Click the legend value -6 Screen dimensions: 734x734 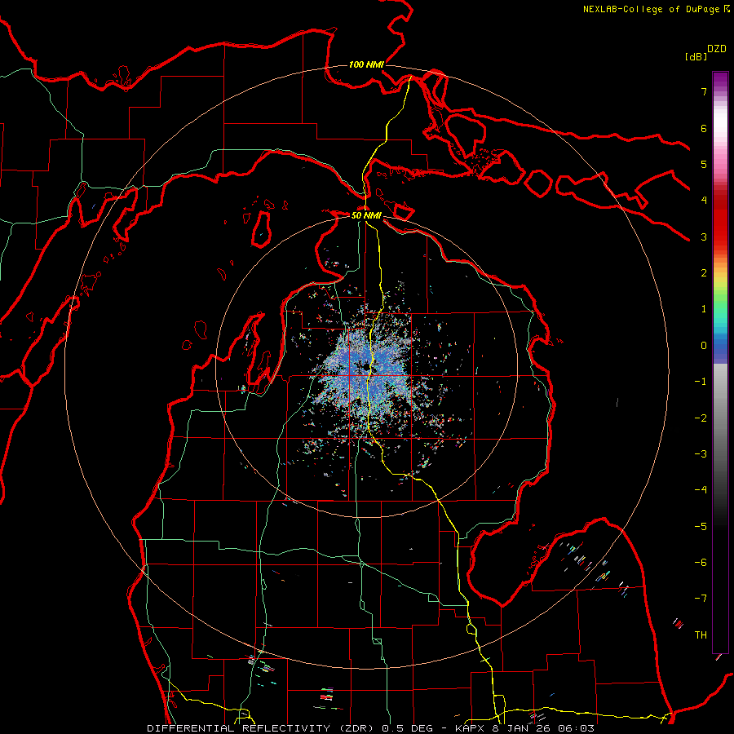coord(701,563)
